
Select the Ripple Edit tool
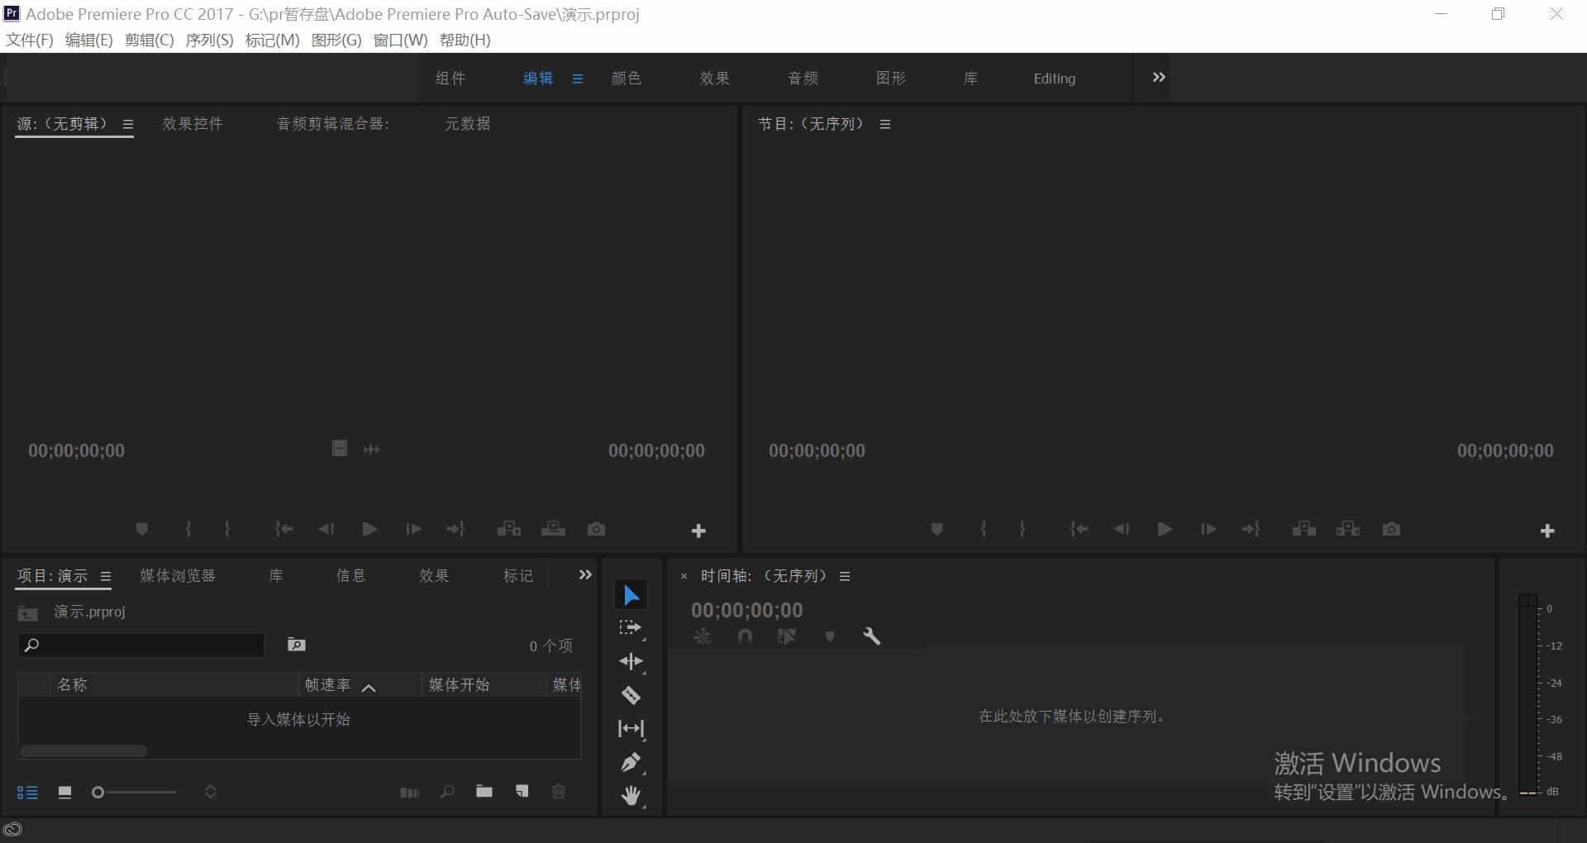coord(631,661)
